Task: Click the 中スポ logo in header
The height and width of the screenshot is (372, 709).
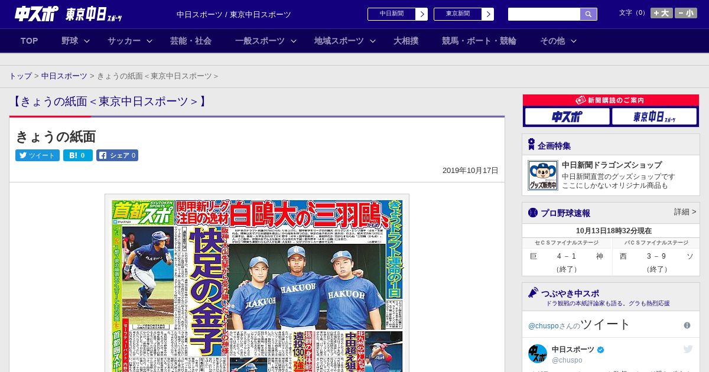Action: click(37, 14)
